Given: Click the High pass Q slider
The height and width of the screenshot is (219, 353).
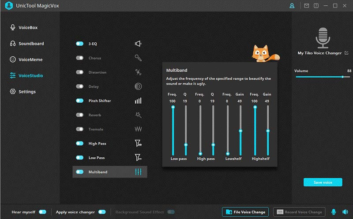Looking at the screenshot, I should [x=213, y=130].
